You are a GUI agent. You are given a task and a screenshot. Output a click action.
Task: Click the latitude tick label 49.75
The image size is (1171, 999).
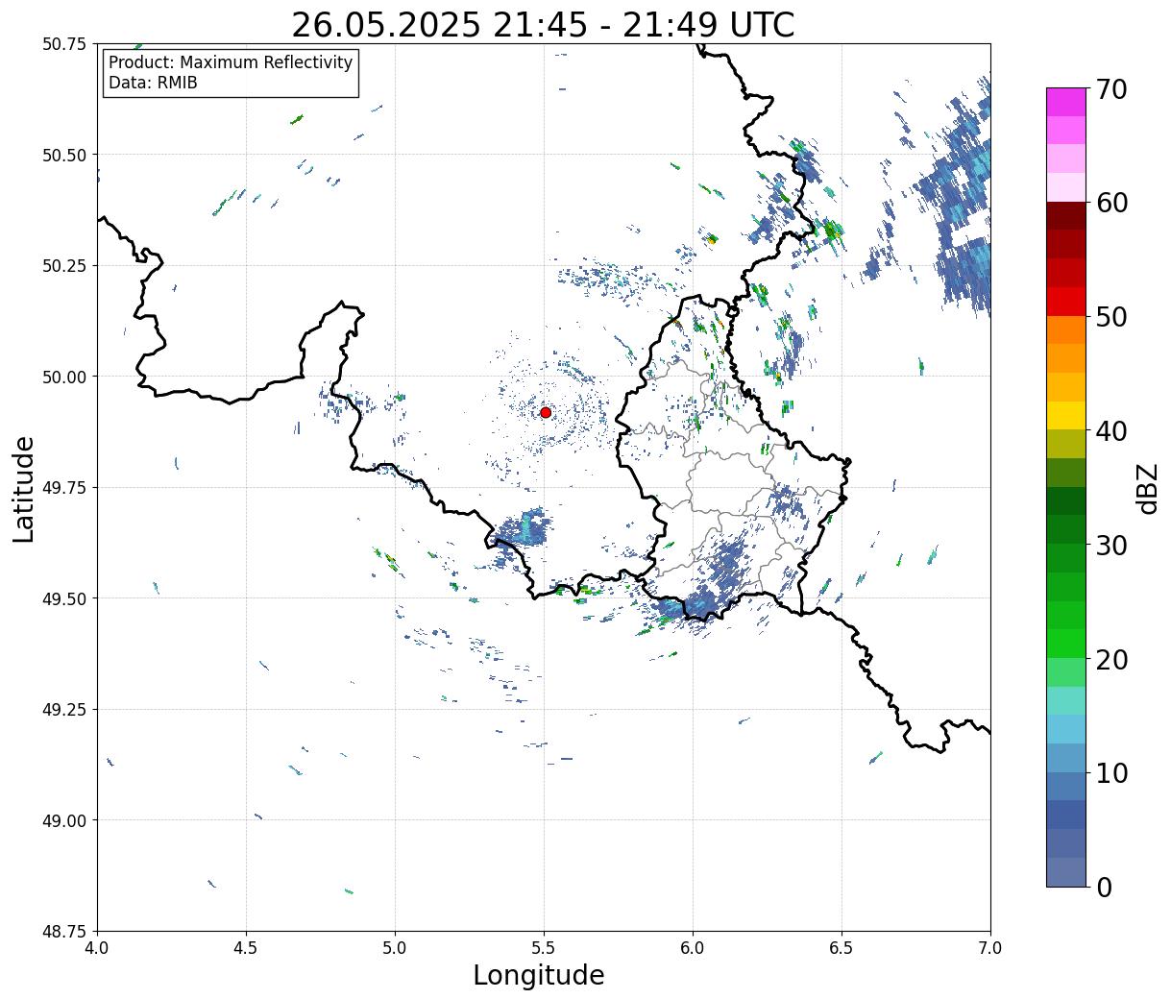point(63,488)
